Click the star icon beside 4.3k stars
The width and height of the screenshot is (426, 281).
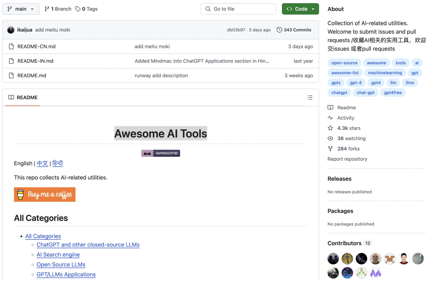(330, 128)
